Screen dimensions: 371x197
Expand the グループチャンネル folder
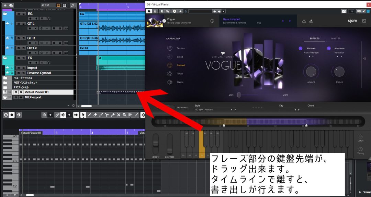(5, 78)
